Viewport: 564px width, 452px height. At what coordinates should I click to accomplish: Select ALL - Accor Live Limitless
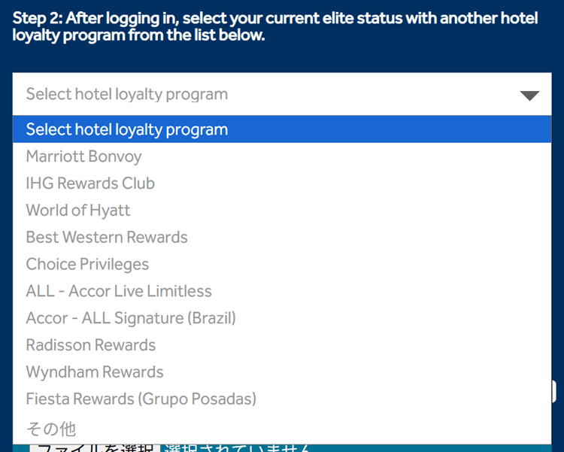point(119,292)
